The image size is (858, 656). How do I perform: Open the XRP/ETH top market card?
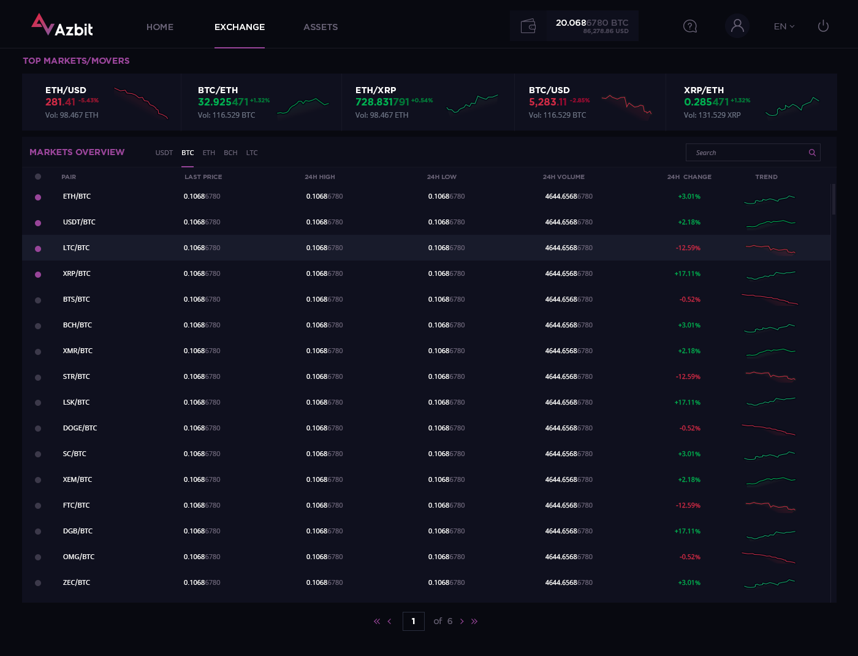point(752,102)
